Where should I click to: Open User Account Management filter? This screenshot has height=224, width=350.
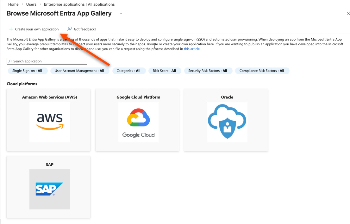[80, 71]
